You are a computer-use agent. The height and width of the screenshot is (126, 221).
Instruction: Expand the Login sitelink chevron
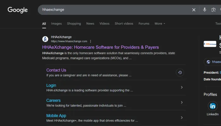click(182, 87)
